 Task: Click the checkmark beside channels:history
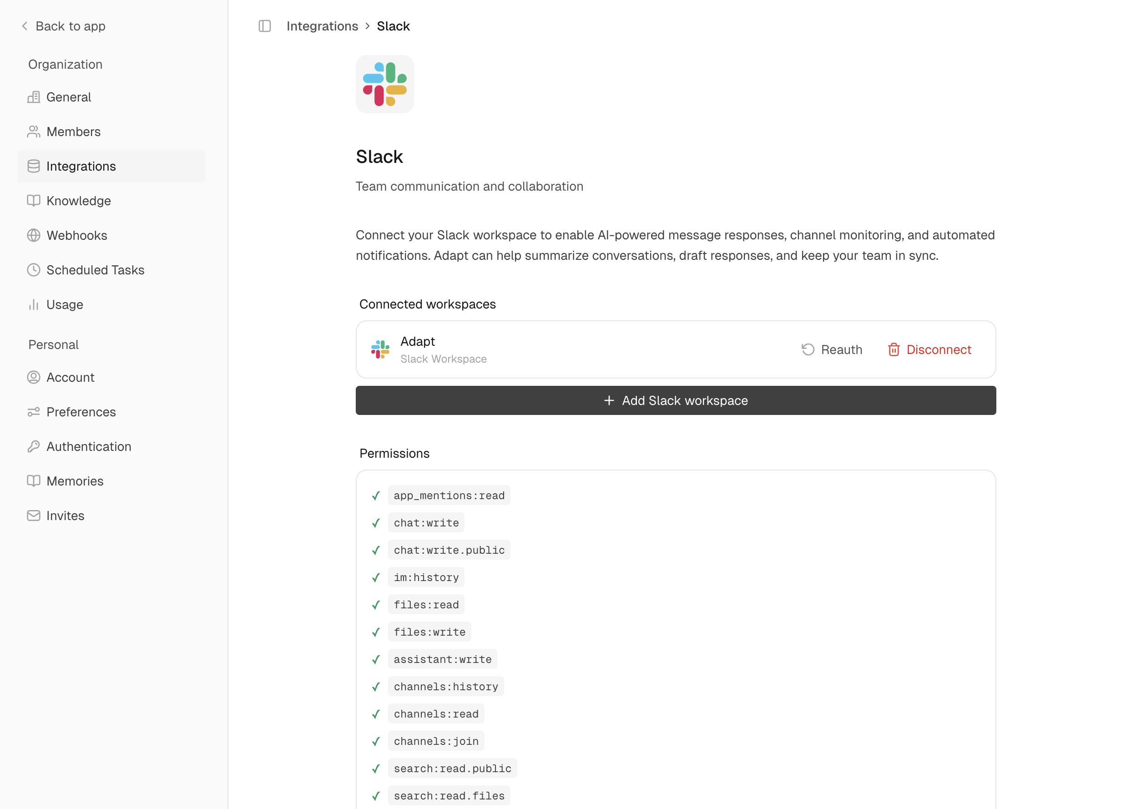[376, 687]
